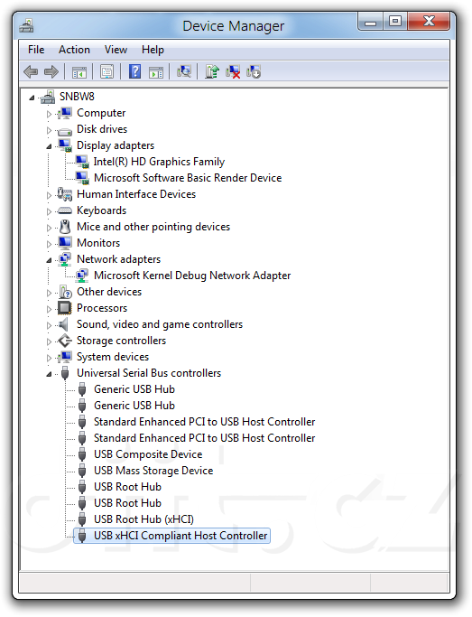Click the Disable device toolbar icon
The width and height of the screenshot is (472, 617).
tap(254, 72)
